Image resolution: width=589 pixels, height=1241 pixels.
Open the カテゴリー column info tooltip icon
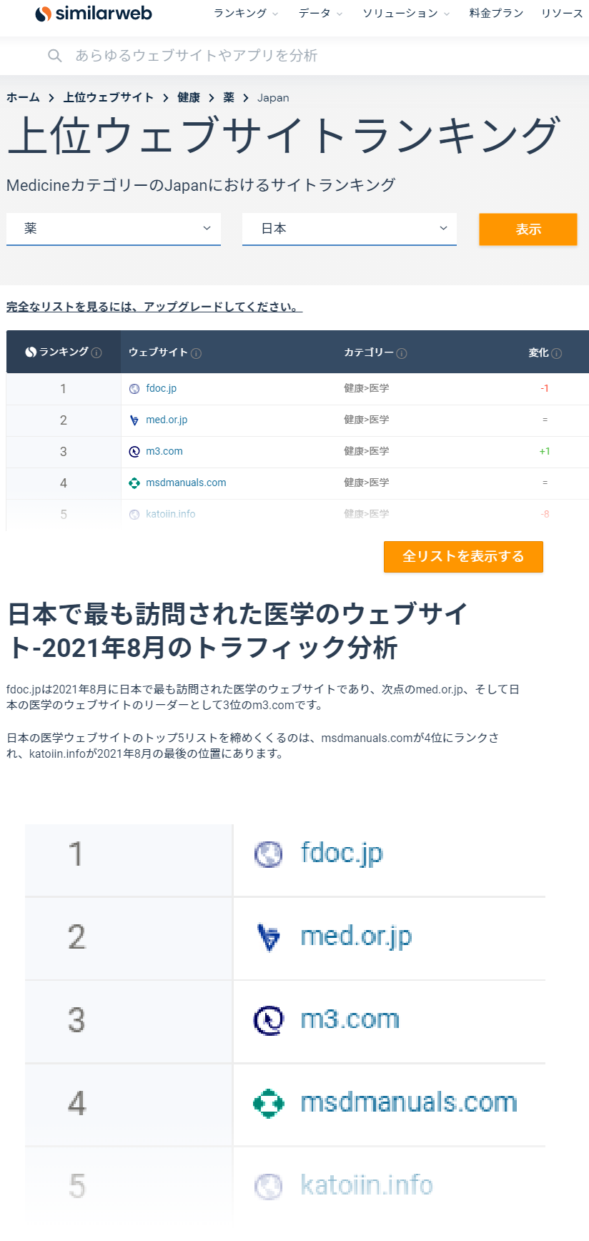tap(402, 352)
